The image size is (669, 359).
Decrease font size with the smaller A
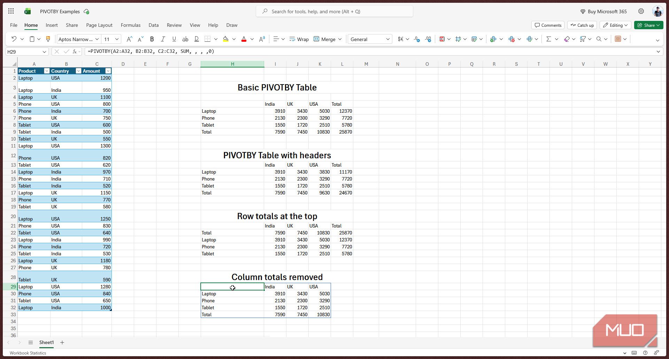(x=141, y=39)
